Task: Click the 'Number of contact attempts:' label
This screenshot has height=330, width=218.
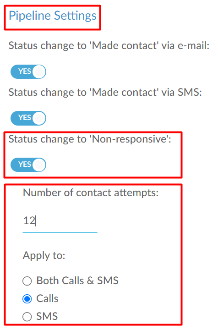Action: (91, 193)
